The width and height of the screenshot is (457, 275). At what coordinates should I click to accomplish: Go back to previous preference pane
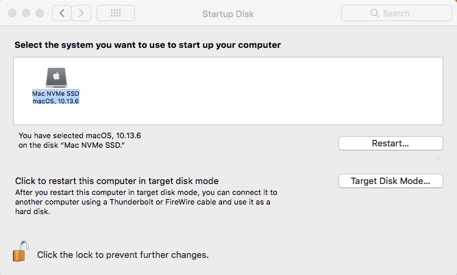[x=62, y=13]
